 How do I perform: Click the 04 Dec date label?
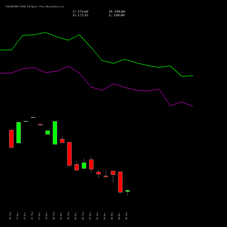(126, 216)
